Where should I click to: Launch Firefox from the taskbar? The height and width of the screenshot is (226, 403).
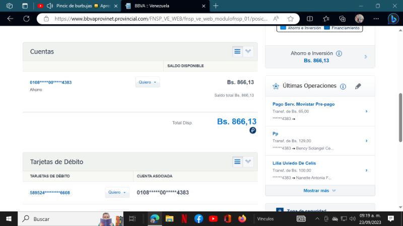[242, 219]
